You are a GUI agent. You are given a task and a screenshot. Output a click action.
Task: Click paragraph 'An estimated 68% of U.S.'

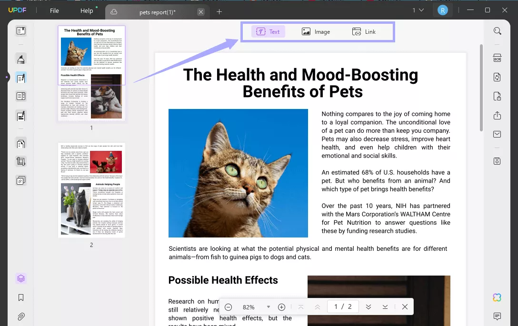(x=386, y=181)
